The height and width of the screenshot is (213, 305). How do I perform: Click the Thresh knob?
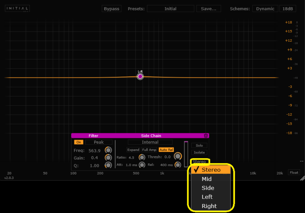click(x=178, y=156)
